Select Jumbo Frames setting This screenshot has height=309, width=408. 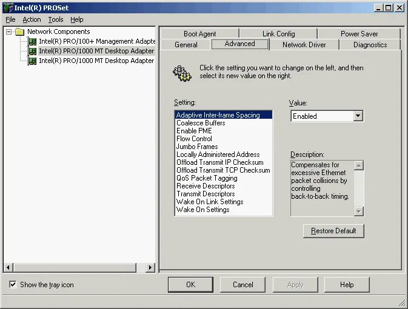224,147
